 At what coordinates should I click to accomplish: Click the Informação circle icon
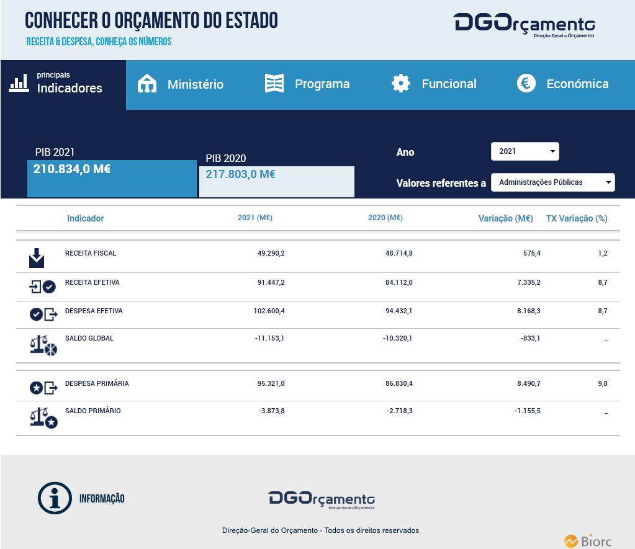(55, 498)
